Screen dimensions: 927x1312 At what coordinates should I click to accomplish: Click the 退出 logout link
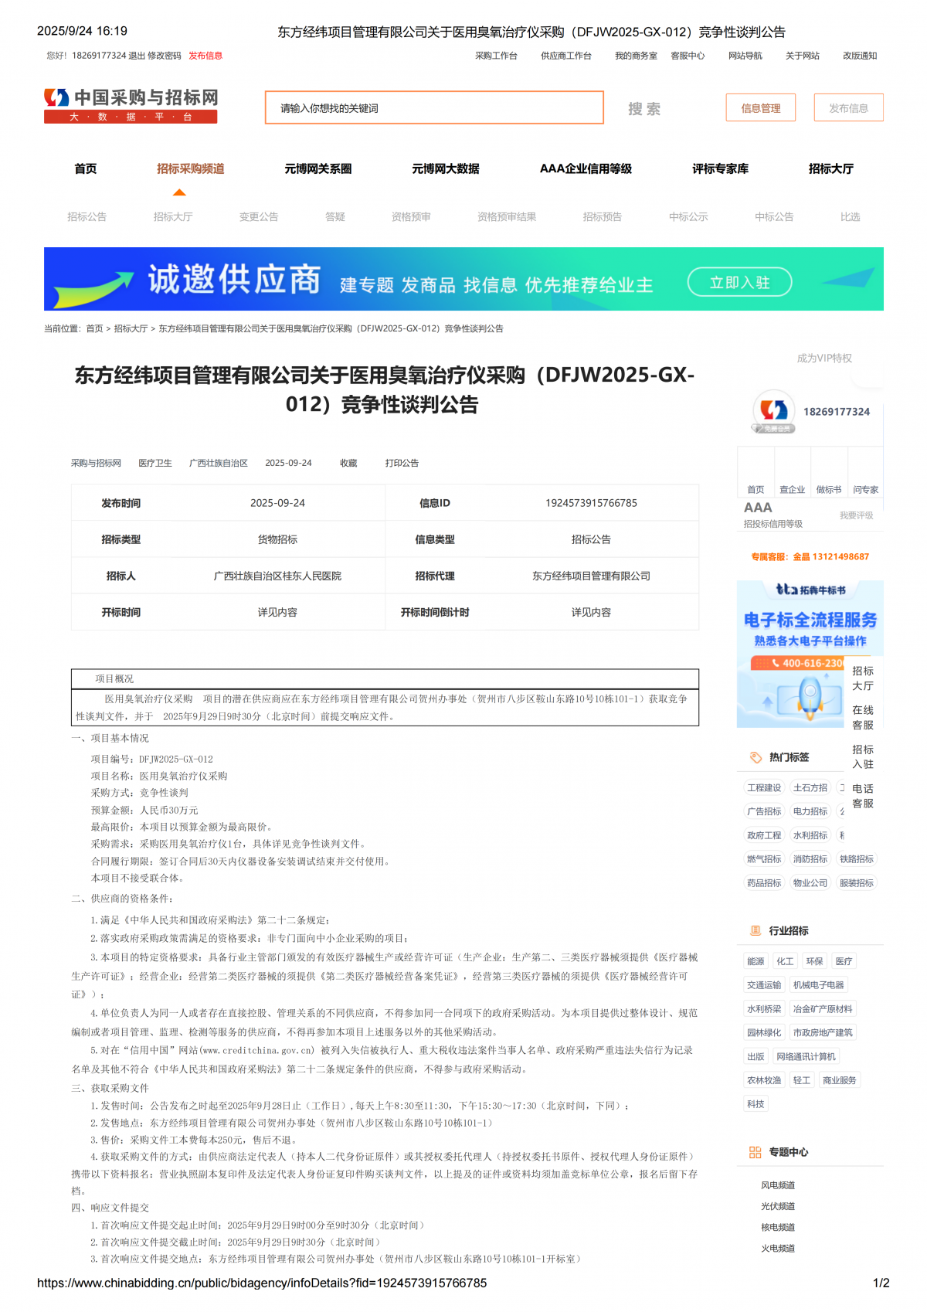tap(137, 56)
